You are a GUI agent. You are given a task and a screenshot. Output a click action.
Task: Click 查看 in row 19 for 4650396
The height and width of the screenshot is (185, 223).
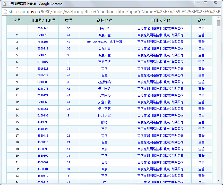click(201, 149)
